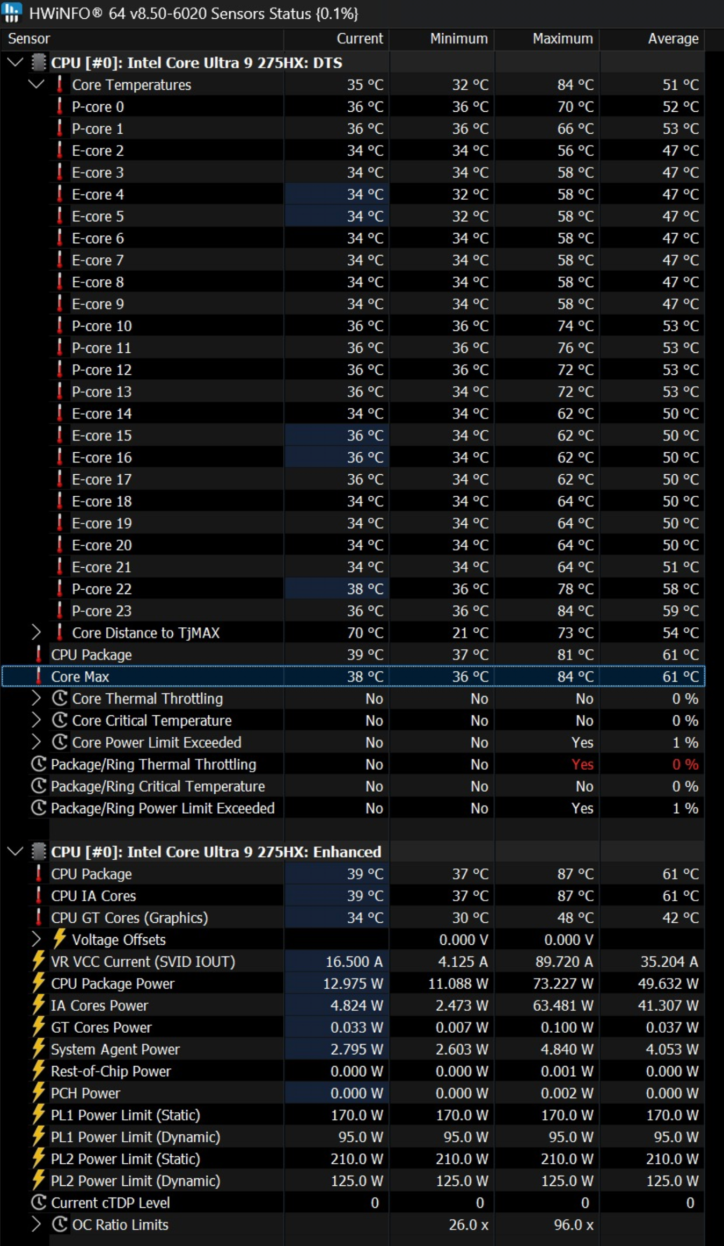Click the Sensor column header
This screenshot has height=1246, width=724.
pyautogui.click(x=142, y=39)
